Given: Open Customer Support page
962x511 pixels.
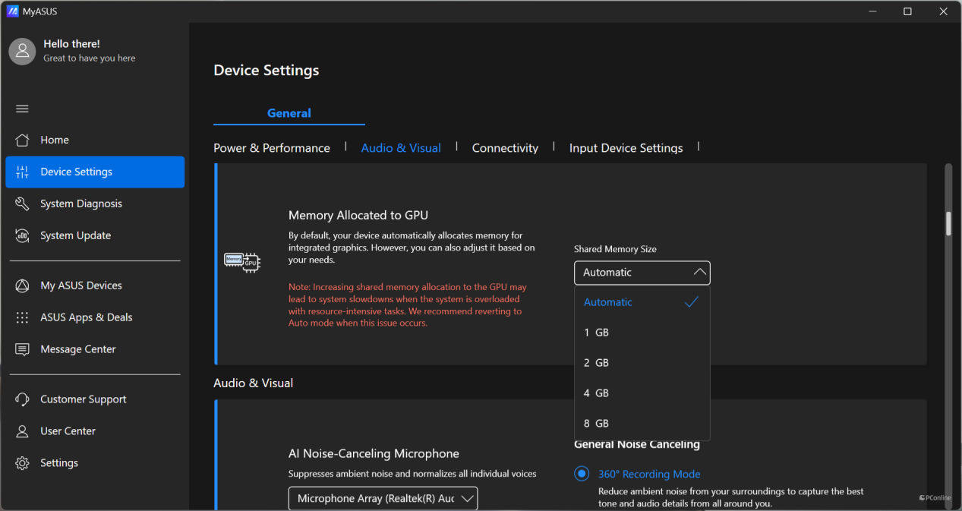Looking at the screenshot, I should (x=95, y=399).
